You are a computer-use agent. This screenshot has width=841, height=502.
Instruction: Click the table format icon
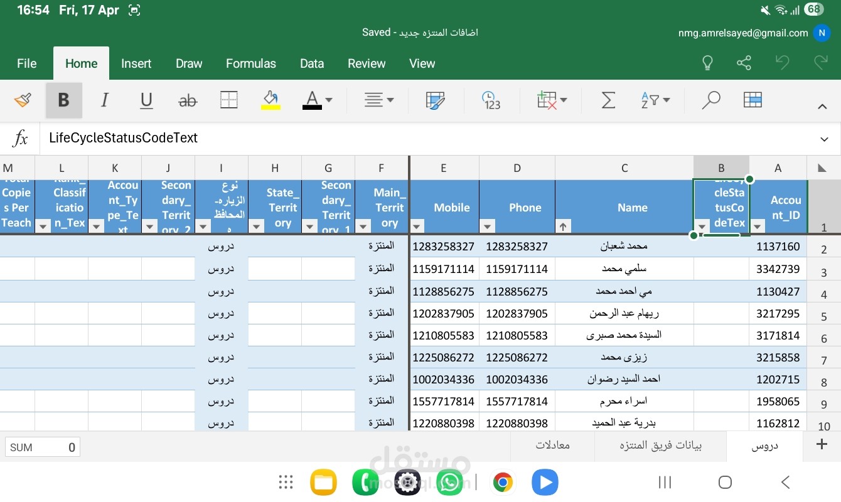(753, 100)
